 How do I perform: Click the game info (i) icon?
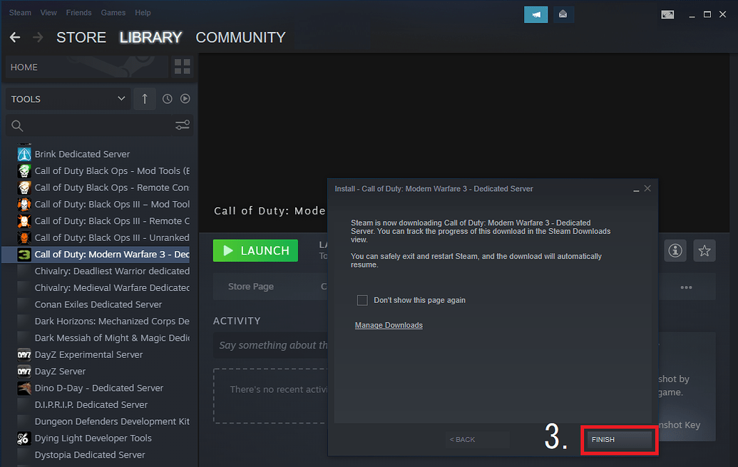coord(675,250)
